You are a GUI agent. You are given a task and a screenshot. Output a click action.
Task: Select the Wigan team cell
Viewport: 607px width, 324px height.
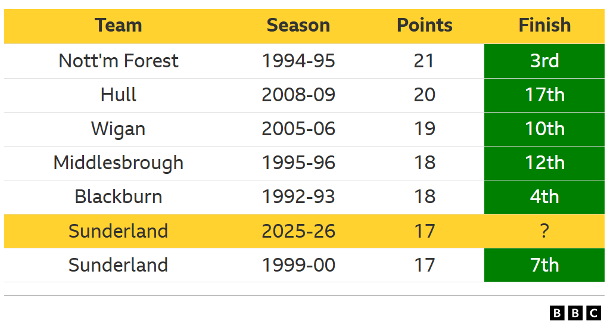pos(118,129)
